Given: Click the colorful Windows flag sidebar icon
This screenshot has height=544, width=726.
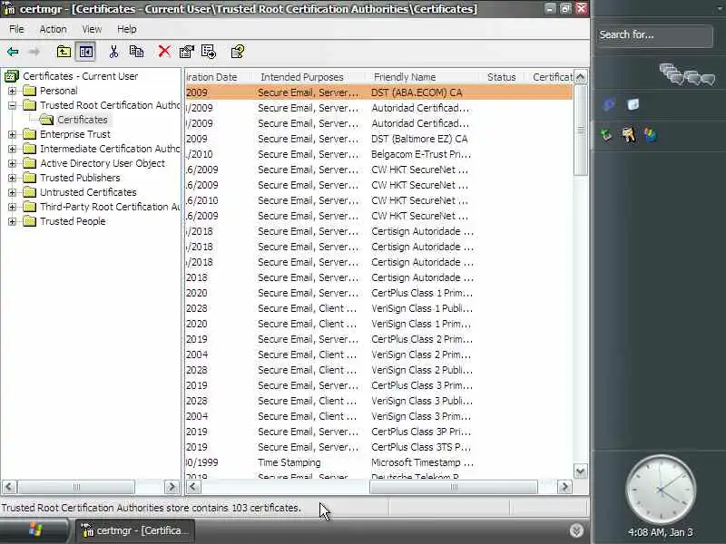Looking at the screenshot, I should [650, 135].
